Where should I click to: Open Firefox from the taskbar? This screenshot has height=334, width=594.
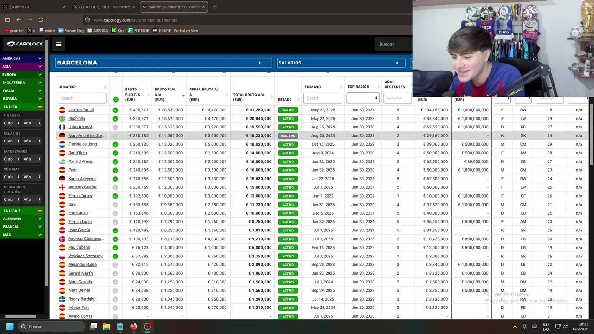pyautogui.click(x=134, y=327)
